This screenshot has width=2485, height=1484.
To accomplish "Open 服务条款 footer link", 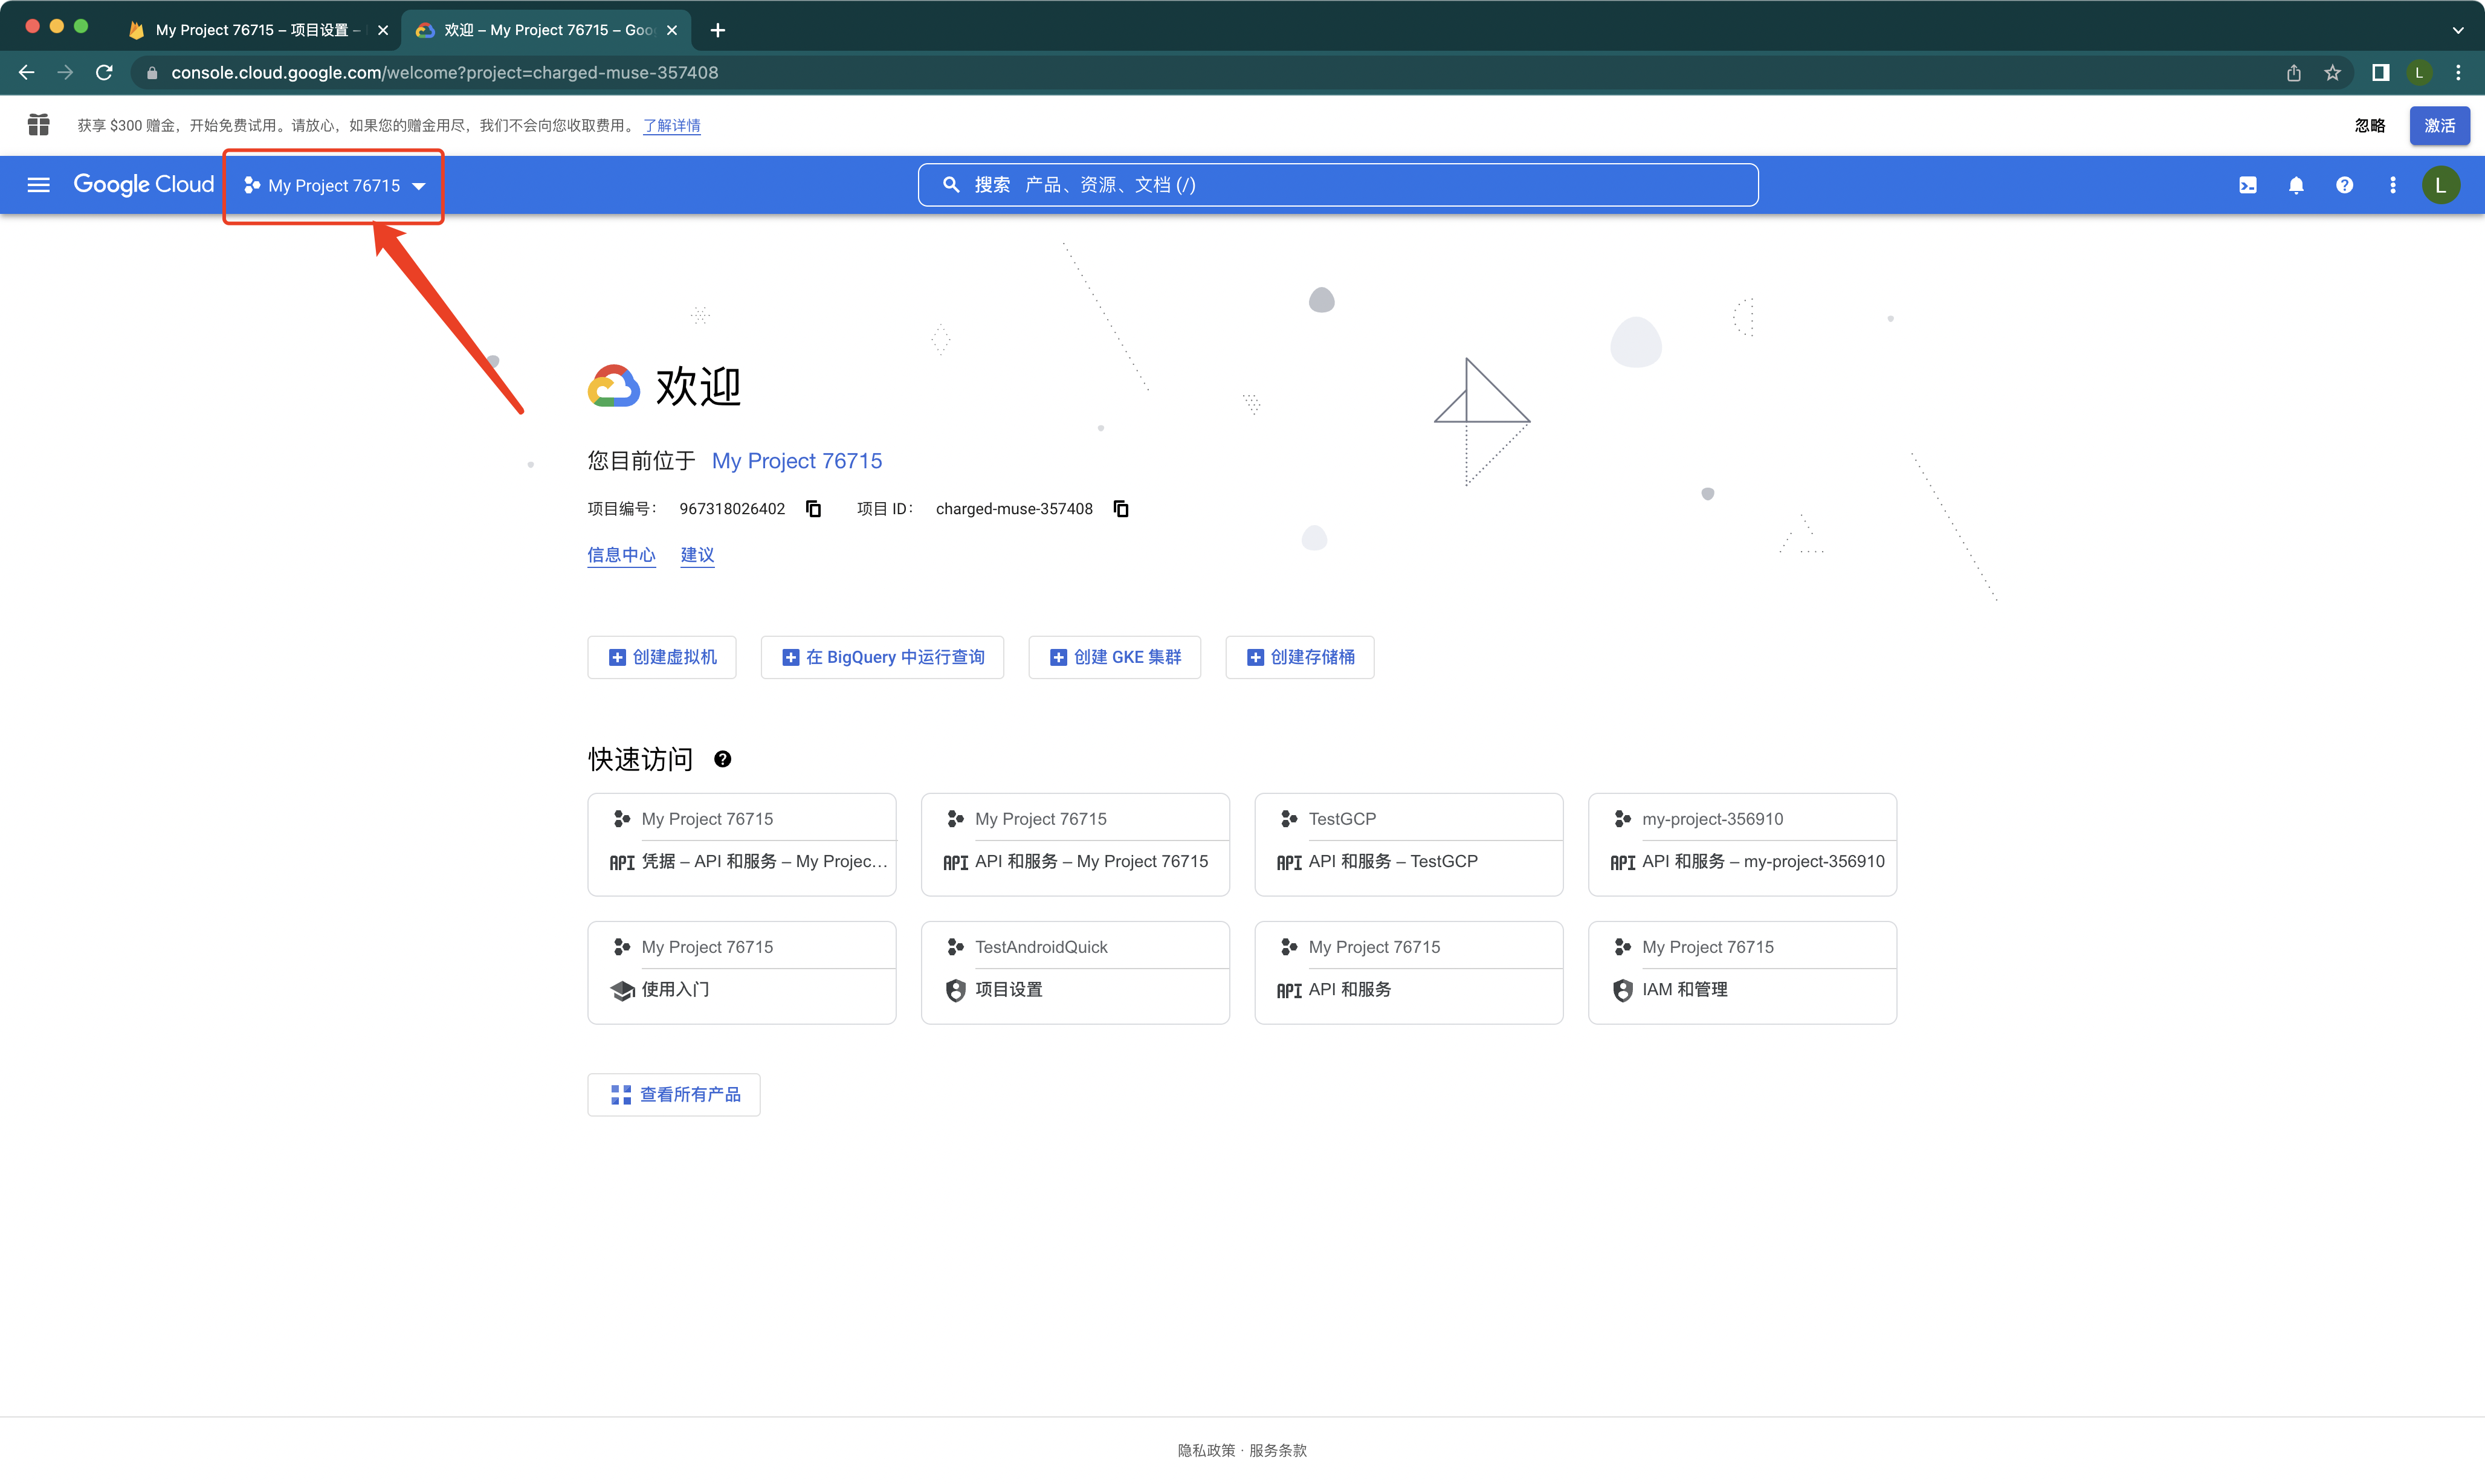I will point(1278,1450).
